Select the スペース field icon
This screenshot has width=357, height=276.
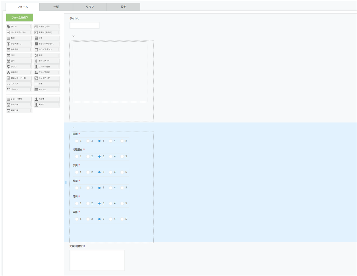click(8, 84)
